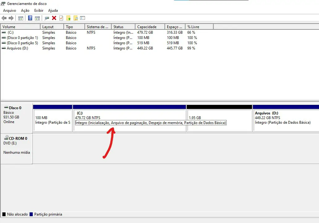The image size is (319, 223).
Task: Click the 316.33 GB free space cell
Action: [175, 32]
